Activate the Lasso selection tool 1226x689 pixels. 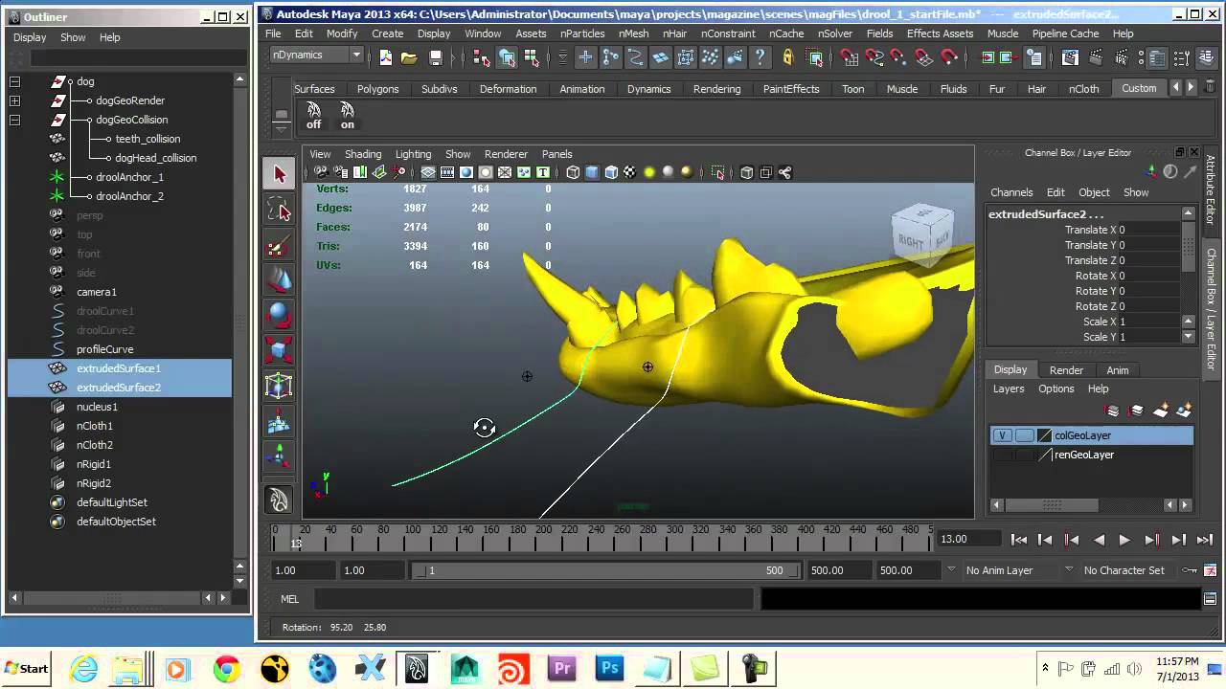[x=279, y=211]
